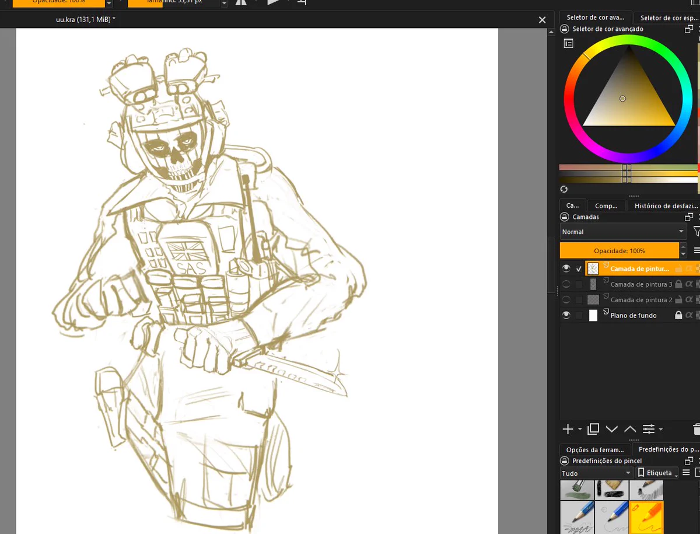Adjust the layer Opacidade 100% slider

point(619,250)
